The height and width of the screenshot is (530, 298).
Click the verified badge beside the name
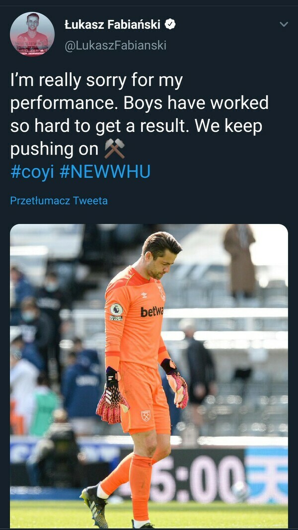coord(170,24)
